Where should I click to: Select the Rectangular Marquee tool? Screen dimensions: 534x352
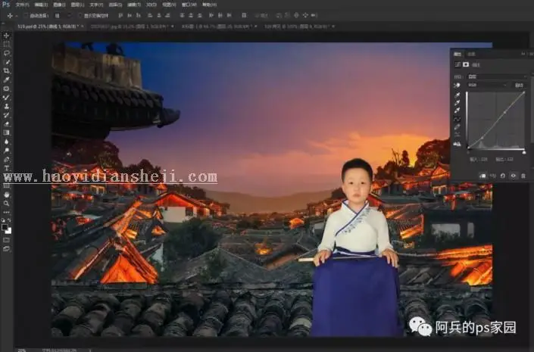click(7, 44)
